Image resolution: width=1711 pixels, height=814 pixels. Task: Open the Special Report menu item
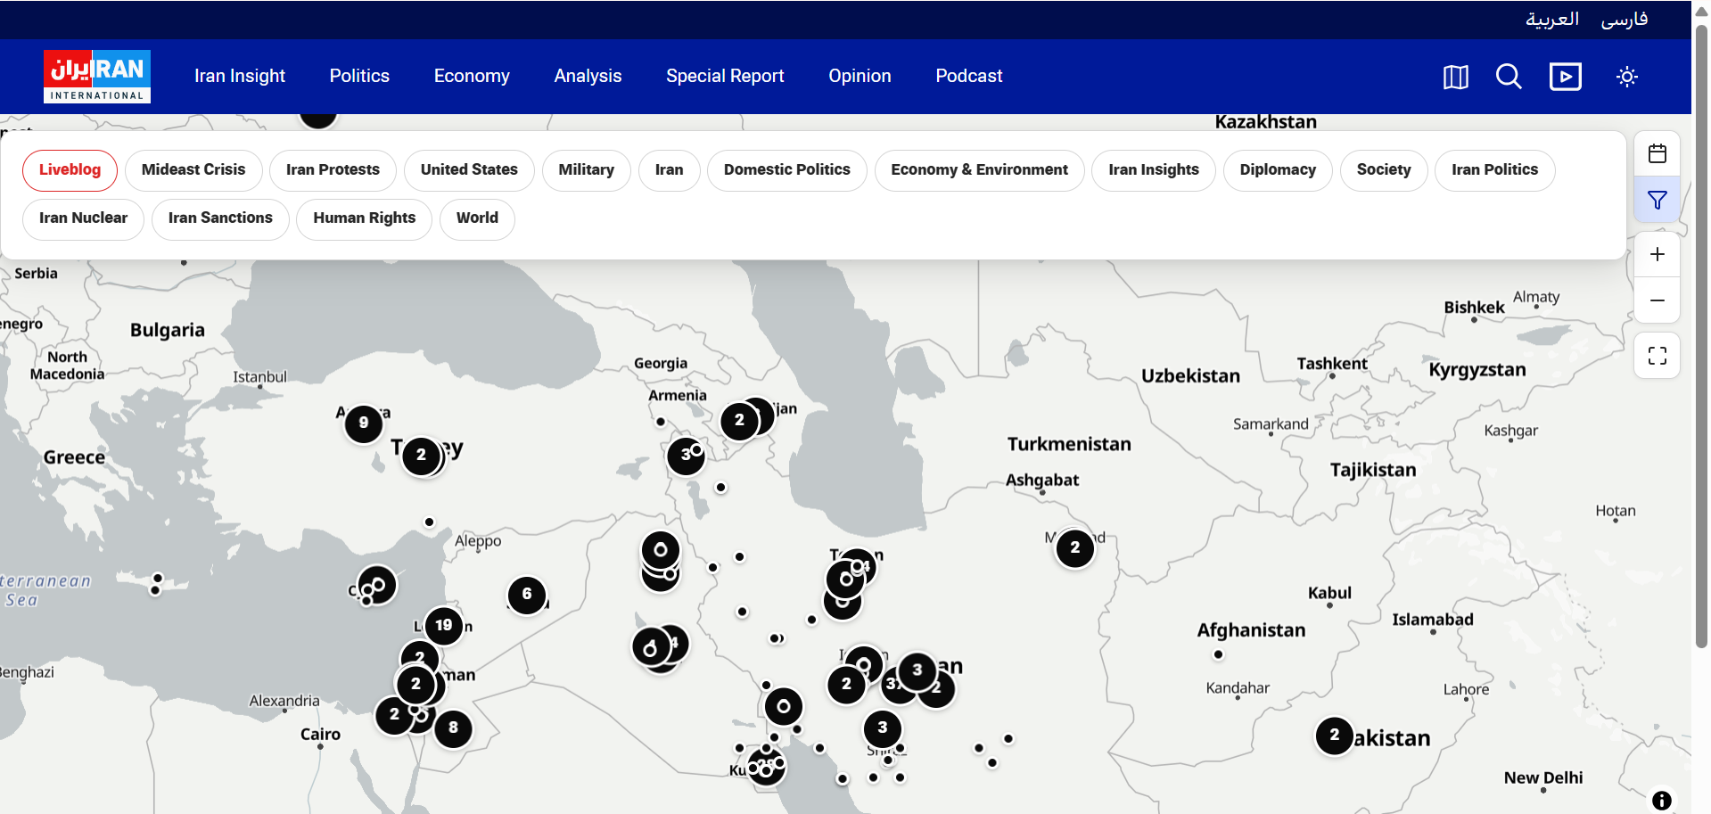[725, 77]
